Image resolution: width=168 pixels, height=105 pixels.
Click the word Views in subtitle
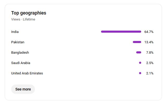pos(16,19)
